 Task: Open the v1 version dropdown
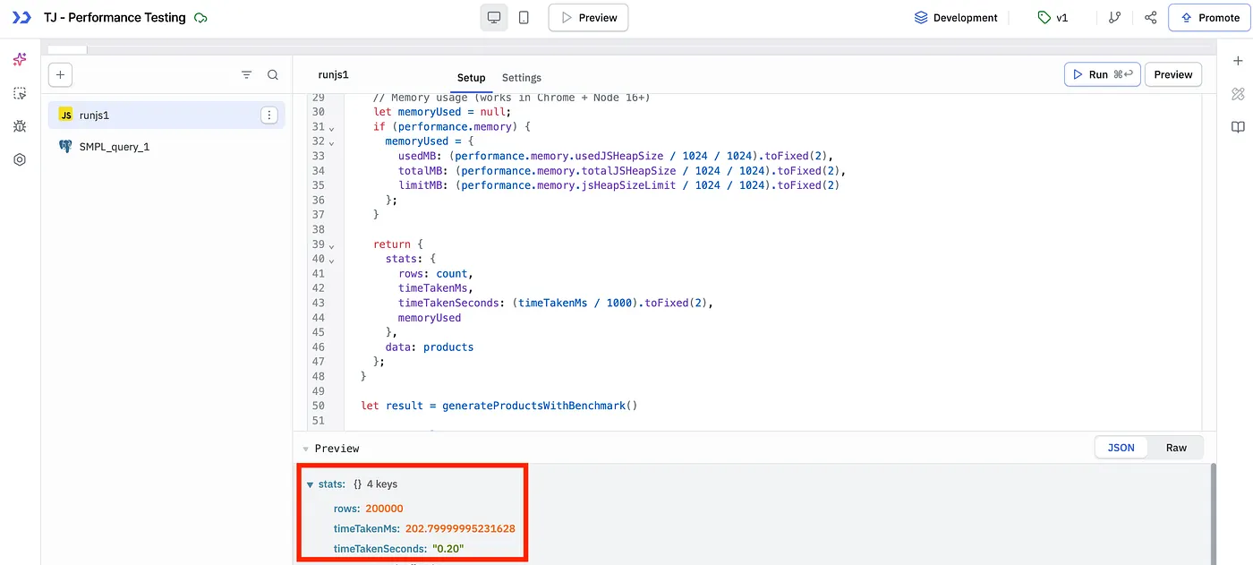[1053, 18]
